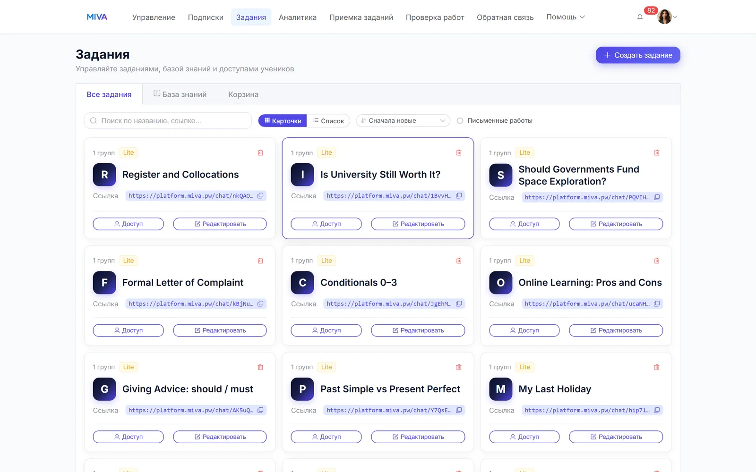Copy link of Formal Letter of Complaint
The width and height of the screenshot is (756, 472).
(260, 303)
